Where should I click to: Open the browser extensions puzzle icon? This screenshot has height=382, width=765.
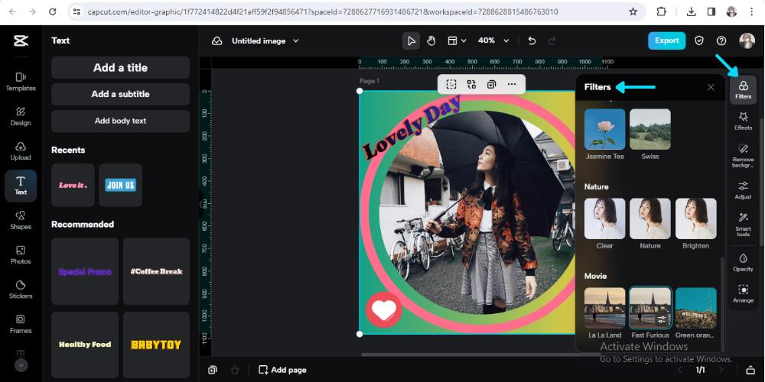[x=661, y=11]
